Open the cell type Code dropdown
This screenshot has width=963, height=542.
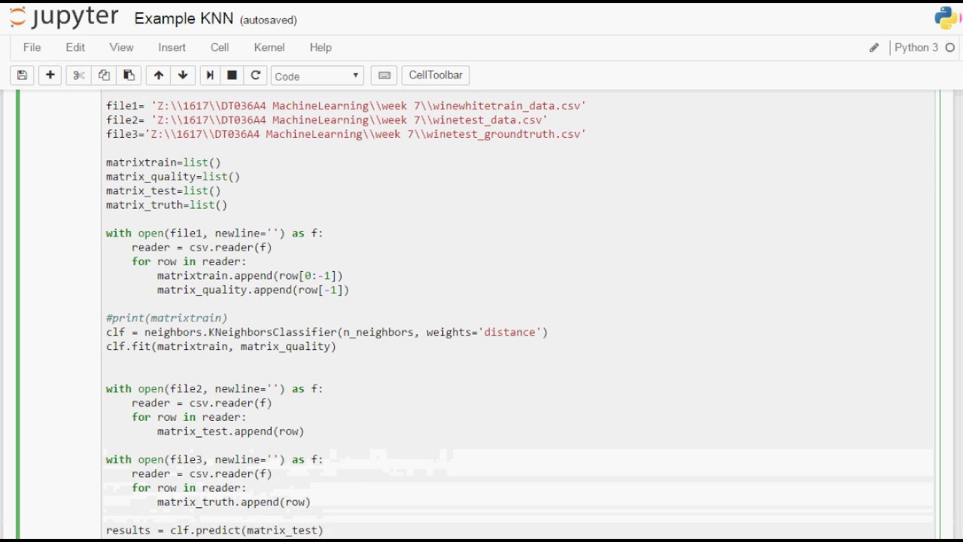point(317,76)
